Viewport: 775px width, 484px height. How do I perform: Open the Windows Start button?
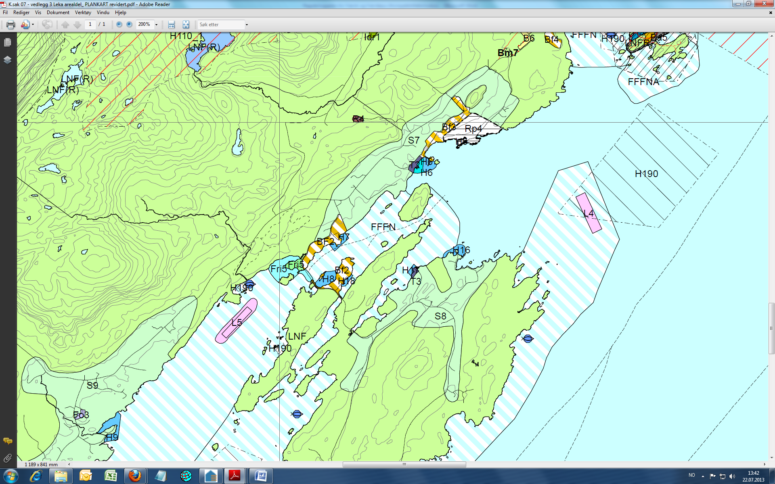(x=10, y=476)
